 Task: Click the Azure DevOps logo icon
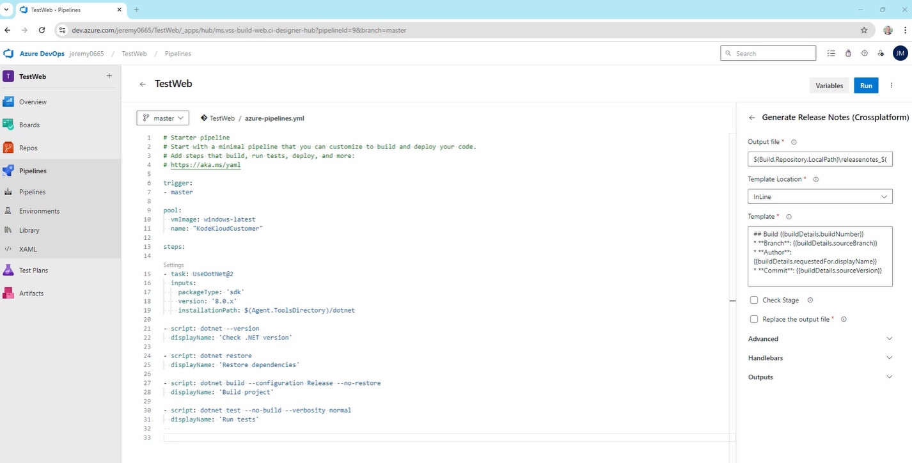click(9, 54)
